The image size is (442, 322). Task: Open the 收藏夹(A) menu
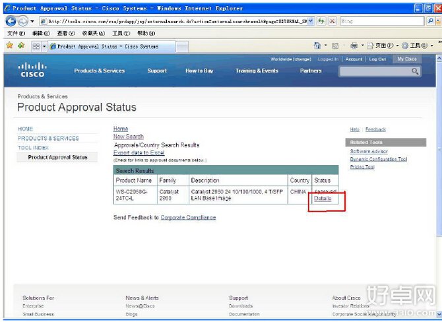tap(93, 33)
